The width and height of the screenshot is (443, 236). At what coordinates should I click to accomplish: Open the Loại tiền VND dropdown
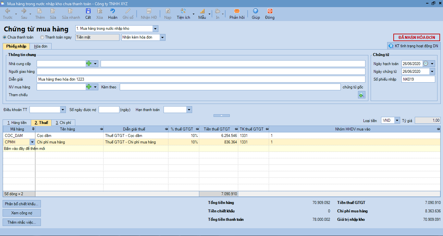397,120
